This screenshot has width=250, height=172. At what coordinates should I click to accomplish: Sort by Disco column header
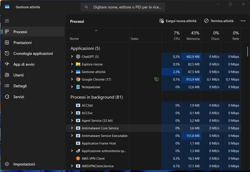tap(211, 35)
